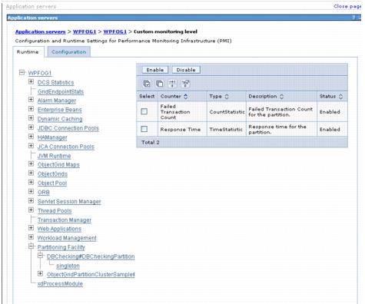Expand the Web Applications node
Viewport: 365px width, 304px height.
point(32,228)
